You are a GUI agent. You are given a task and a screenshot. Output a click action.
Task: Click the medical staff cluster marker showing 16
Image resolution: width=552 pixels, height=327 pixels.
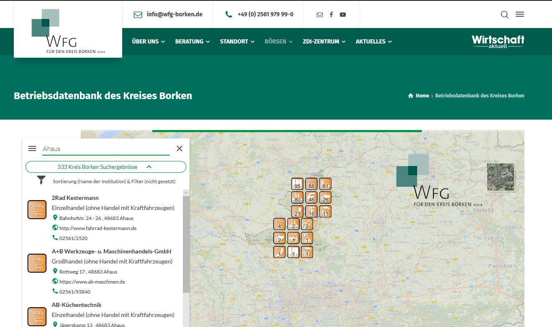tap(311, 212)
